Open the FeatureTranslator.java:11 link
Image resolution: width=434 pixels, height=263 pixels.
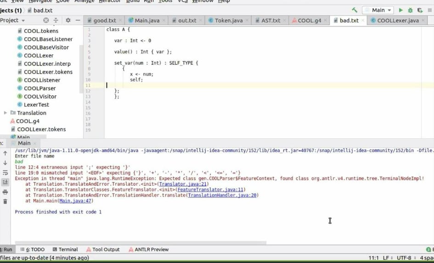(x=210, y=190)
